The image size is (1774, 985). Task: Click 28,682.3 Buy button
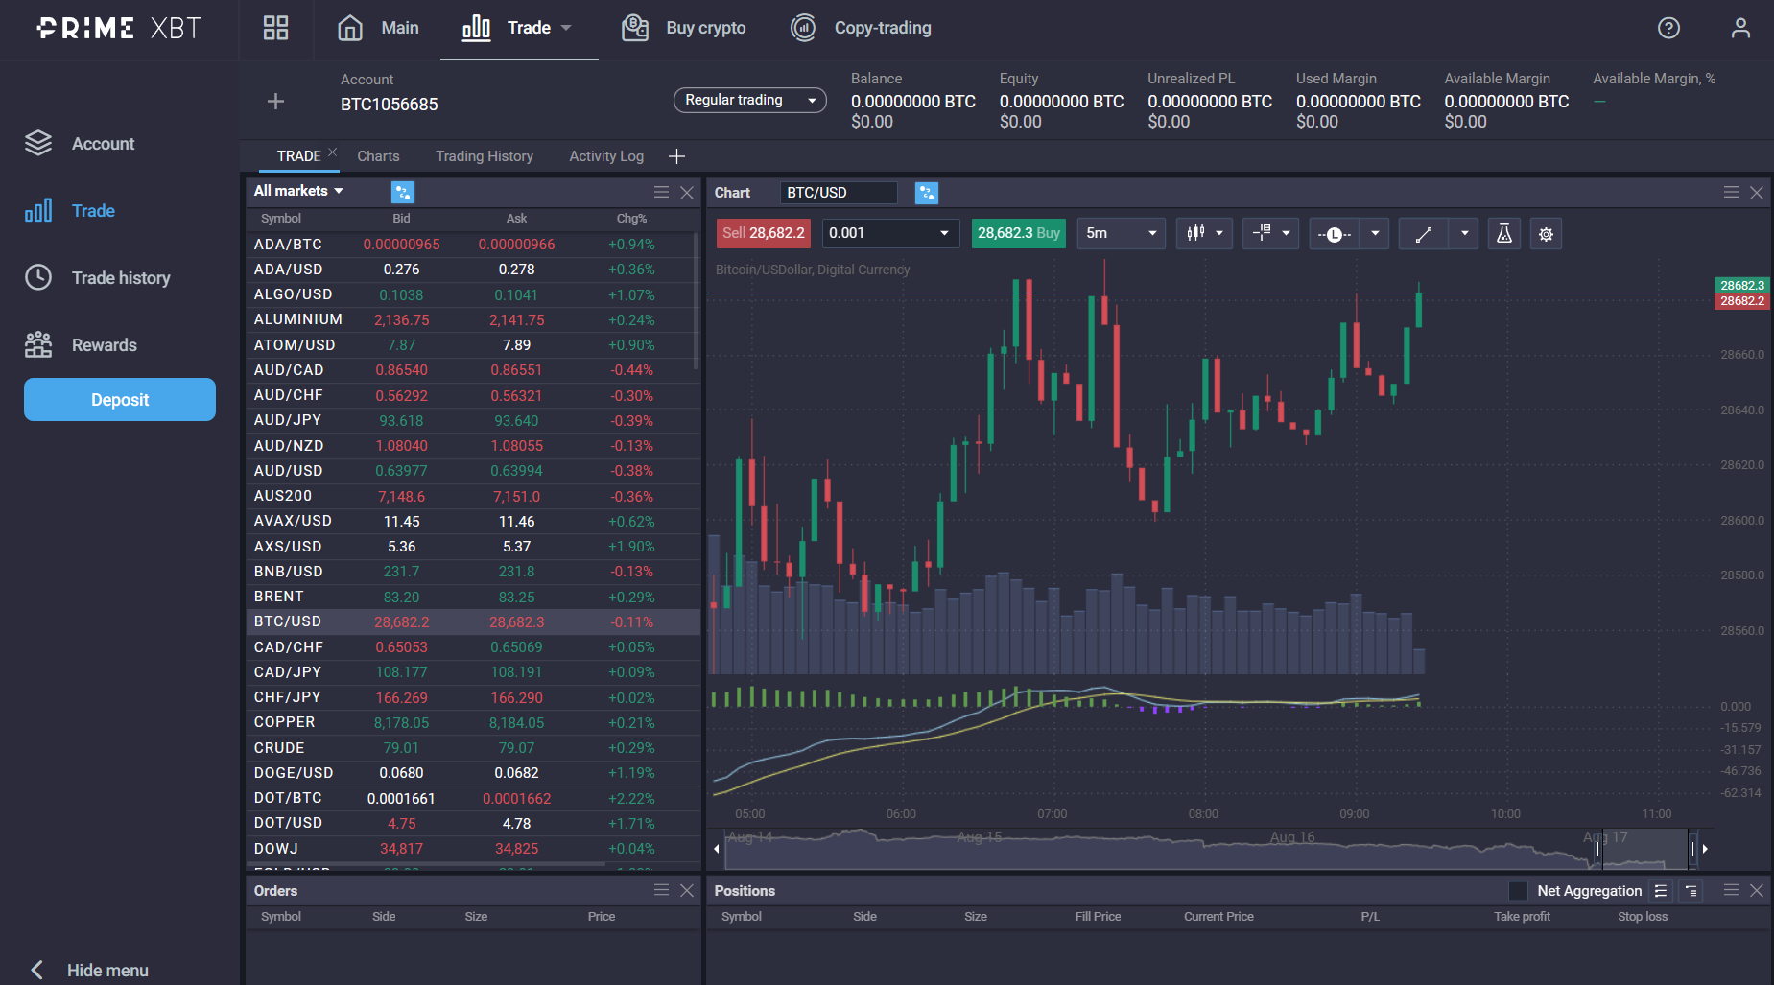1019,233
